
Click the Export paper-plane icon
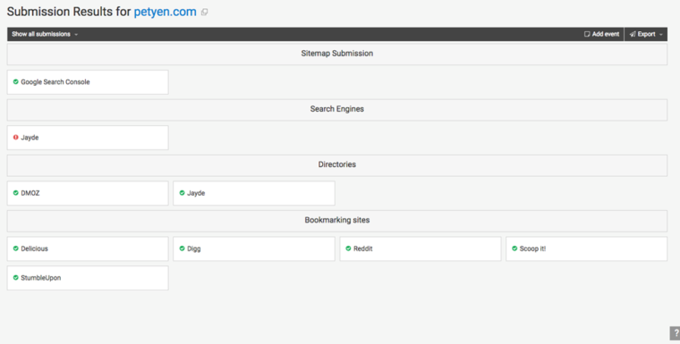point(633,34)
